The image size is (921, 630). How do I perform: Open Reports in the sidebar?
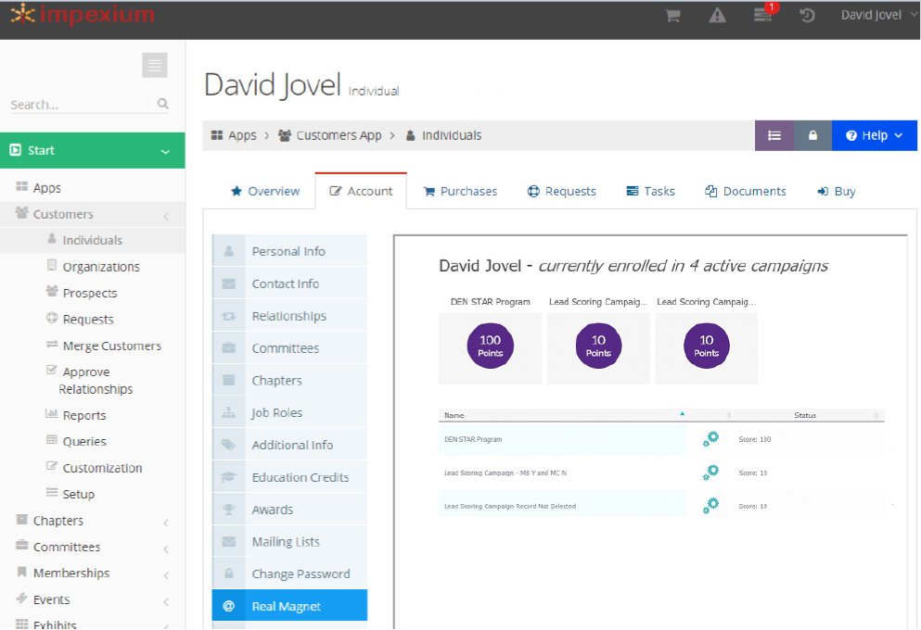(84, 415)
